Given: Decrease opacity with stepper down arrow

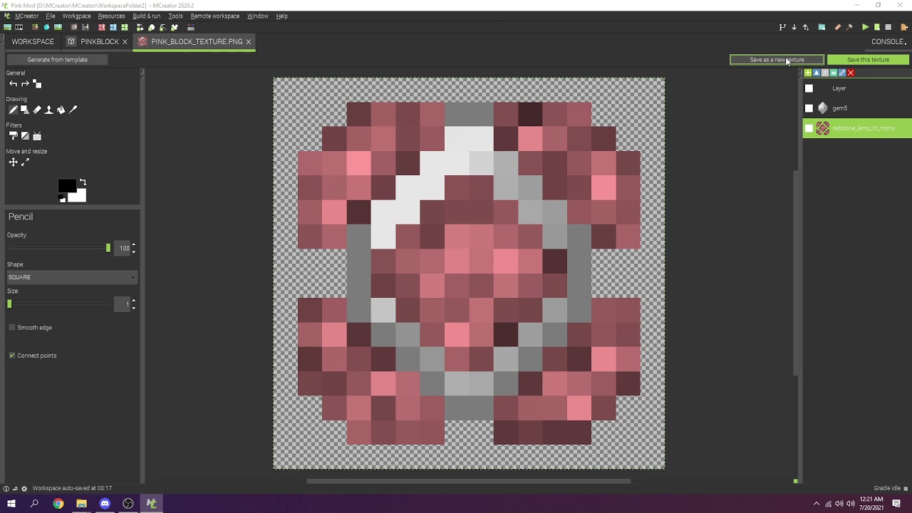Looking at the screenshot, I should coord(134,252).
